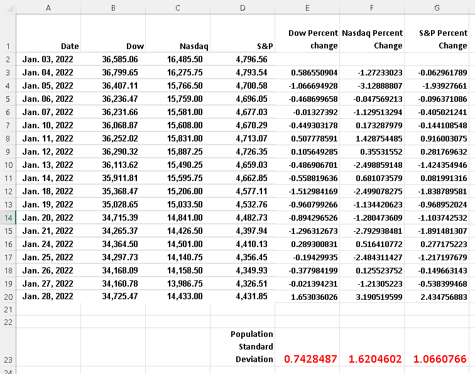Screen dimensions: 475x374
Task: Select S&P percent change -1.838789581
Action: click(x=437, y=191)
